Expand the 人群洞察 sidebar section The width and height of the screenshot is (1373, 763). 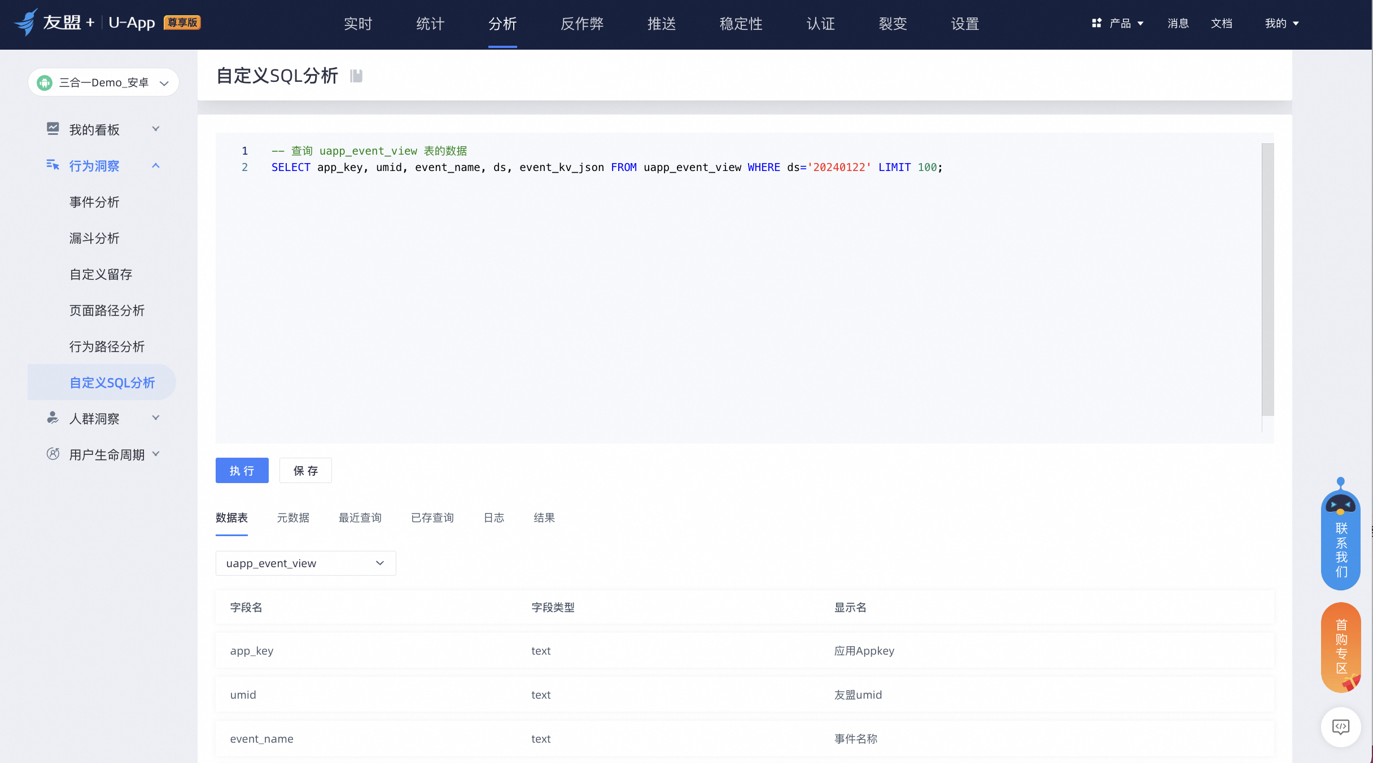coord(156,418)
